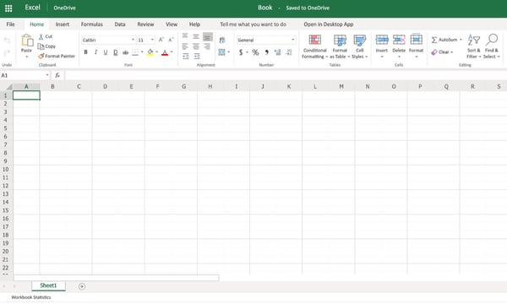Toggle Bold formatting
This screenshot has height=304, width=507.
(x=85, y=52)
